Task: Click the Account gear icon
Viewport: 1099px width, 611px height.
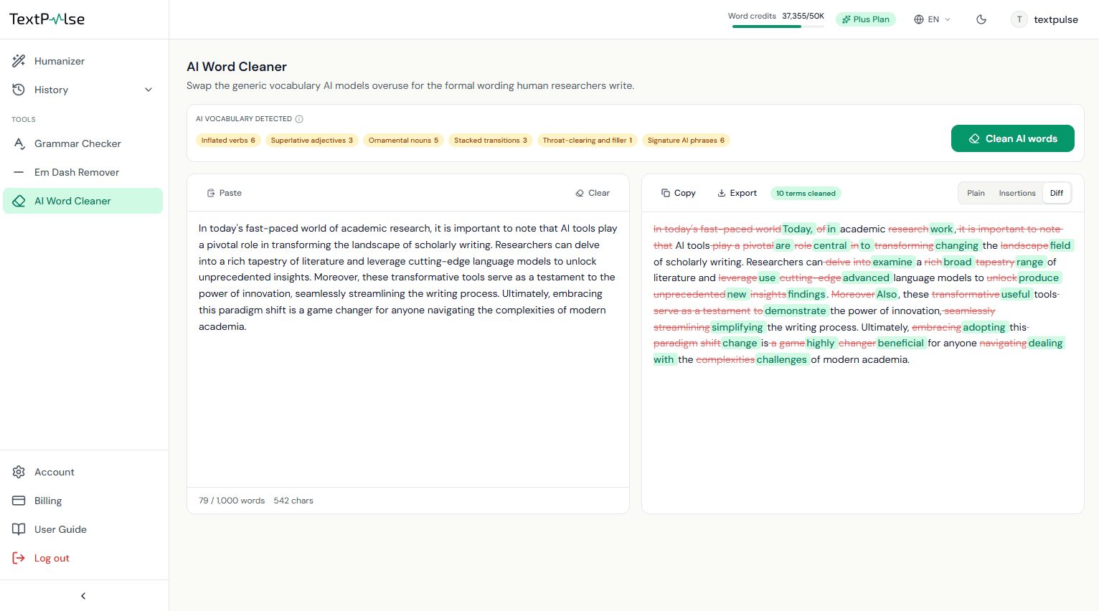Action: (19, 472)
